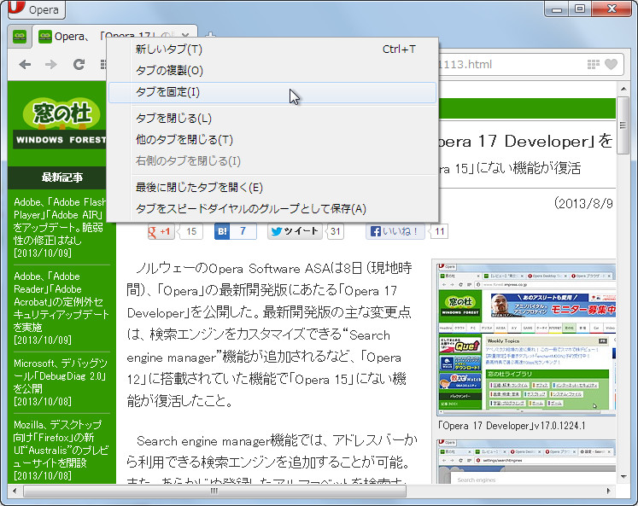Image resolution: width=638 pixels, height=506 pixels.
Task: Click the Opera menu button
Action: pos(36,9)
